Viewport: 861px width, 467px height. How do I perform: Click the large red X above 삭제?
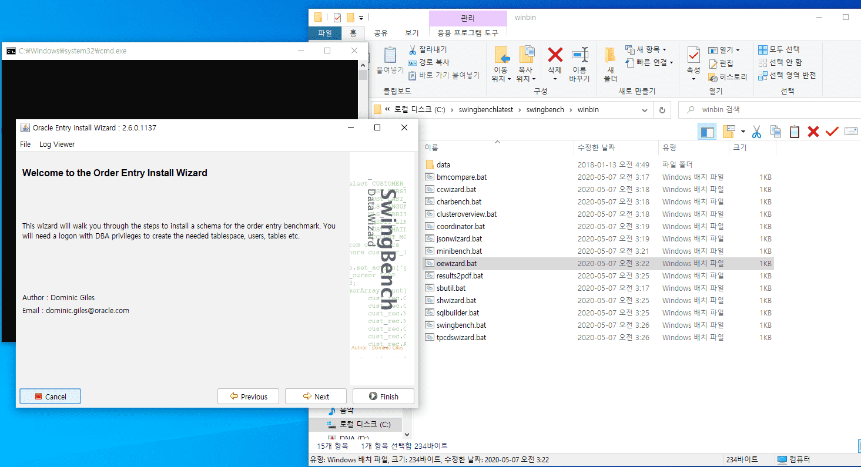(555, 55)
